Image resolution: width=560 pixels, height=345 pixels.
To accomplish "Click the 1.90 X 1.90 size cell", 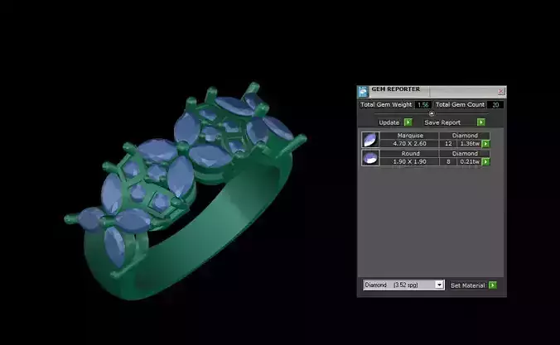I will coord(409,161).
